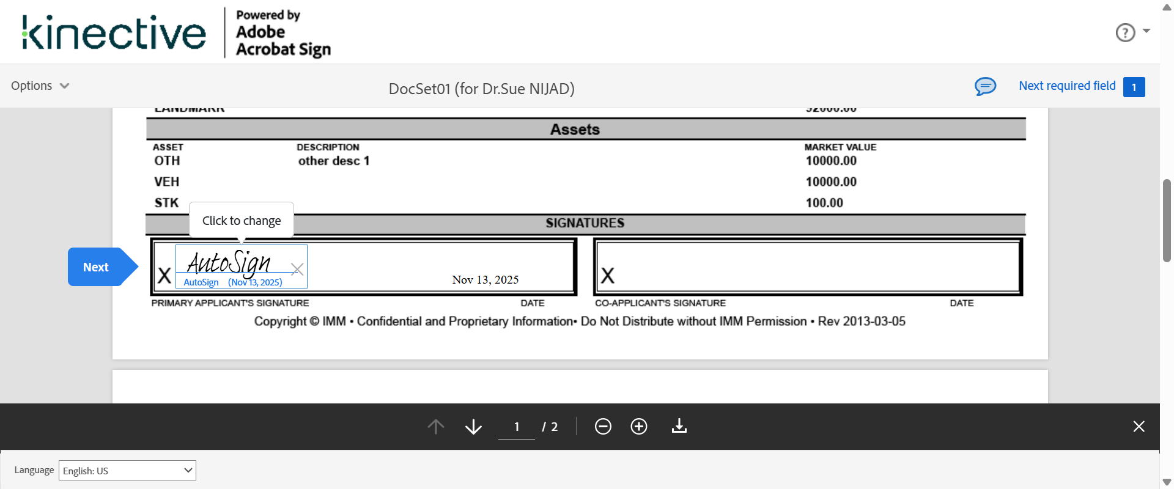Click the total pages indicator / 2
This screenshot has height=489, width=1174.
click(550, 427)
